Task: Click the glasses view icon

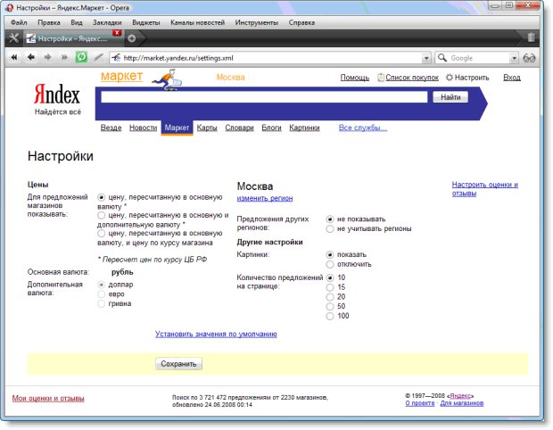Action: point(529,58)
